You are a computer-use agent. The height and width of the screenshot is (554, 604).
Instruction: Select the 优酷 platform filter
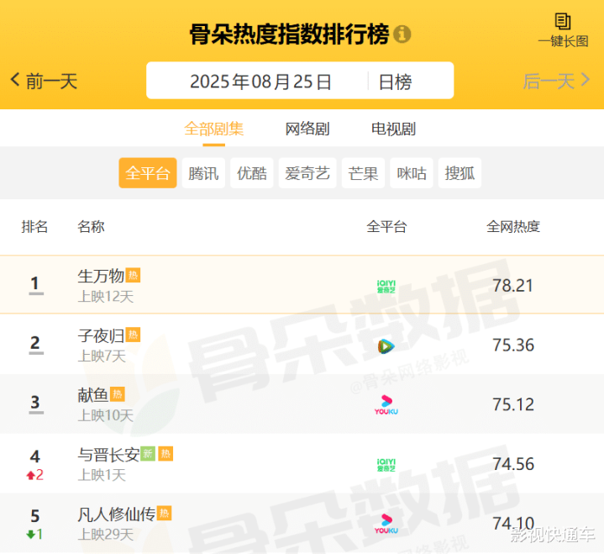coord(251,172)
